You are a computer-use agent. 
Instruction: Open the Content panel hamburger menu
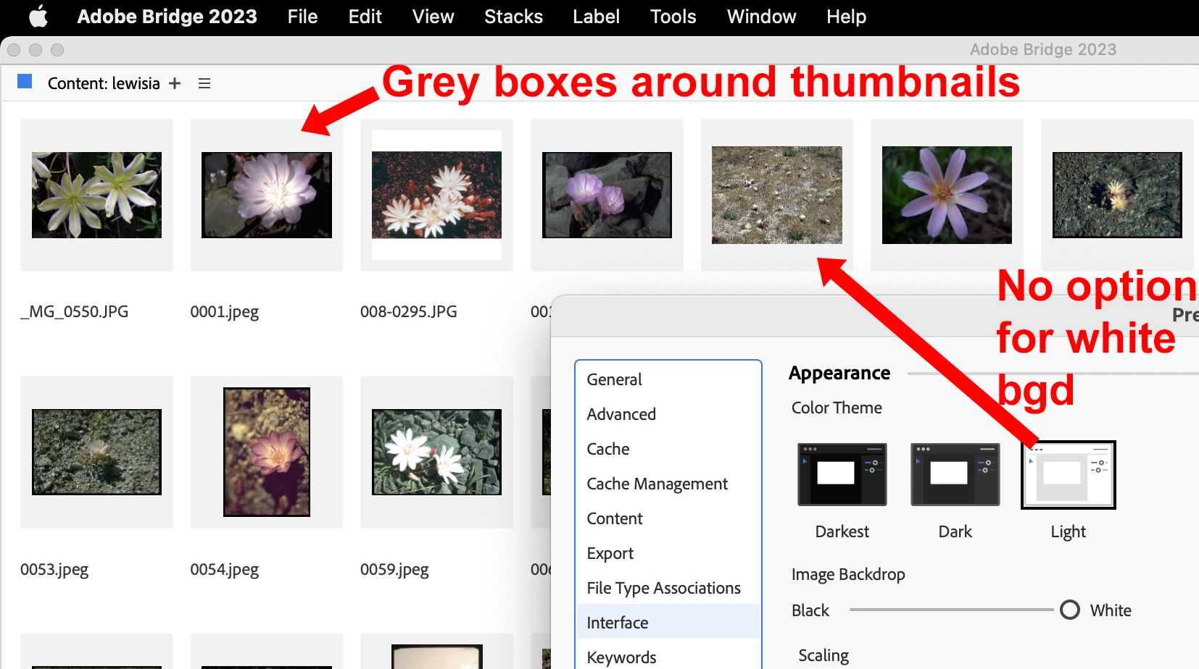click(204, 83)
